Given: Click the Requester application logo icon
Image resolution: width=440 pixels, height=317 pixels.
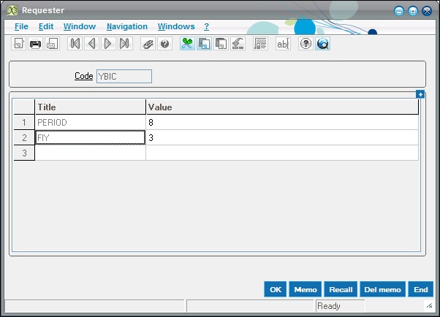Looking at the screenshot, I should (12, 10).
